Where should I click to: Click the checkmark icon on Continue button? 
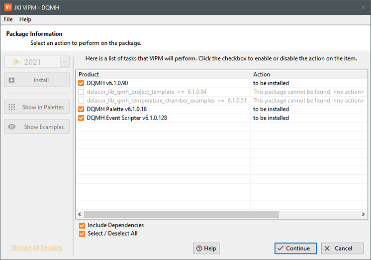pos(280,248)
